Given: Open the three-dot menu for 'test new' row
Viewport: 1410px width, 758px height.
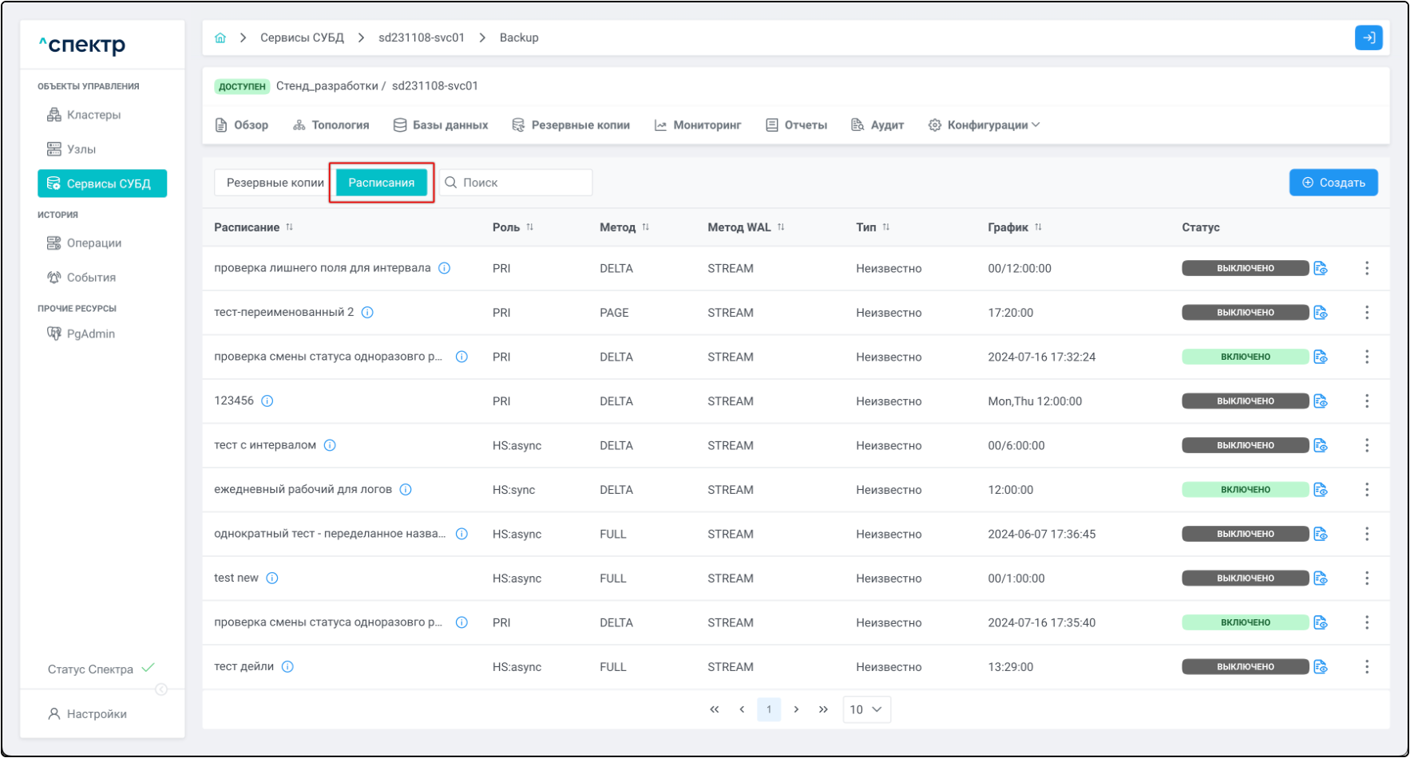Looking at the screenshot, I should tap(1366, 578).
